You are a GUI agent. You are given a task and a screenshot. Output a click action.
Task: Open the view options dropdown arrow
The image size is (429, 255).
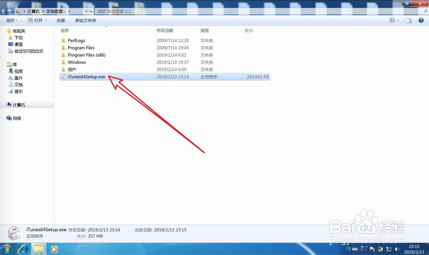point(398,21)
